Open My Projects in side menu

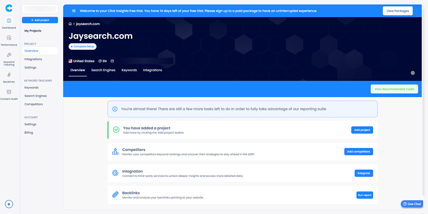pos(33,31)
